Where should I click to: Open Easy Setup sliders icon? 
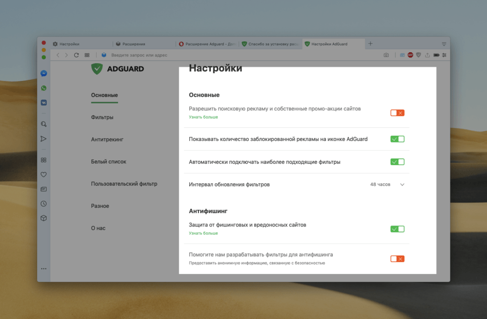click(x=445, y=55)
